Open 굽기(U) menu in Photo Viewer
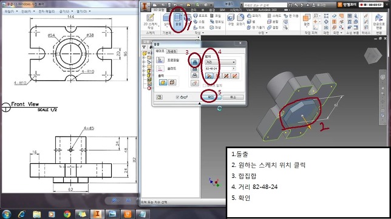This screenshot has height=219, width=391. point(66,11)
